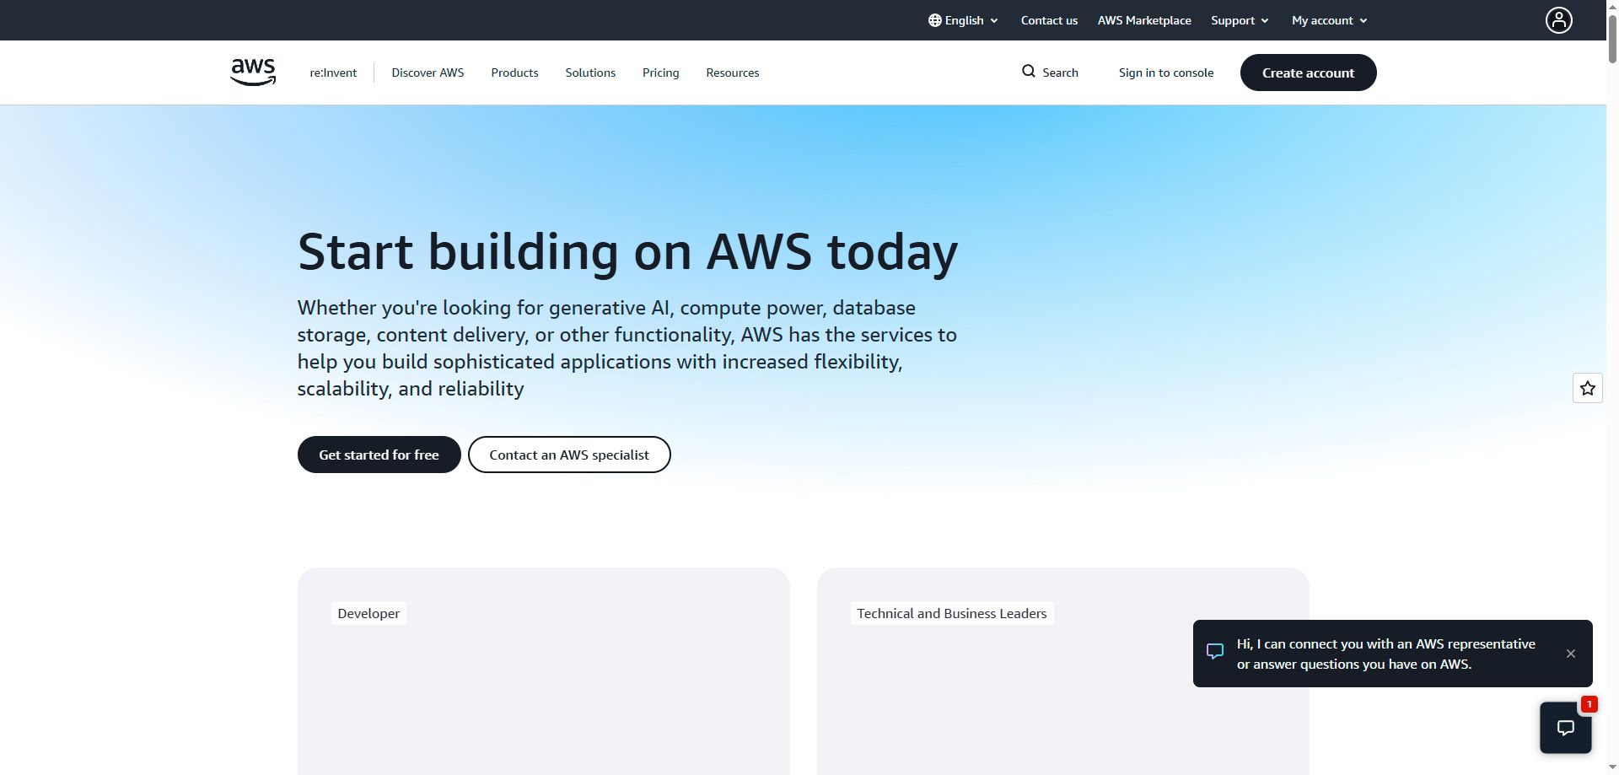Screen dimensions: 1619x775
Task: Click the globe language icon
Action: coord(934,20)
